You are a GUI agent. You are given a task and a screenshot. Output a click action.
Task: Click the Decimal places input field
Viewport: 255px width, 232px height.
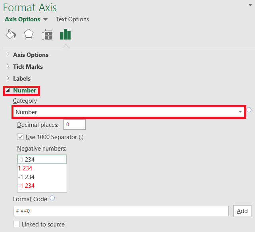75,124
